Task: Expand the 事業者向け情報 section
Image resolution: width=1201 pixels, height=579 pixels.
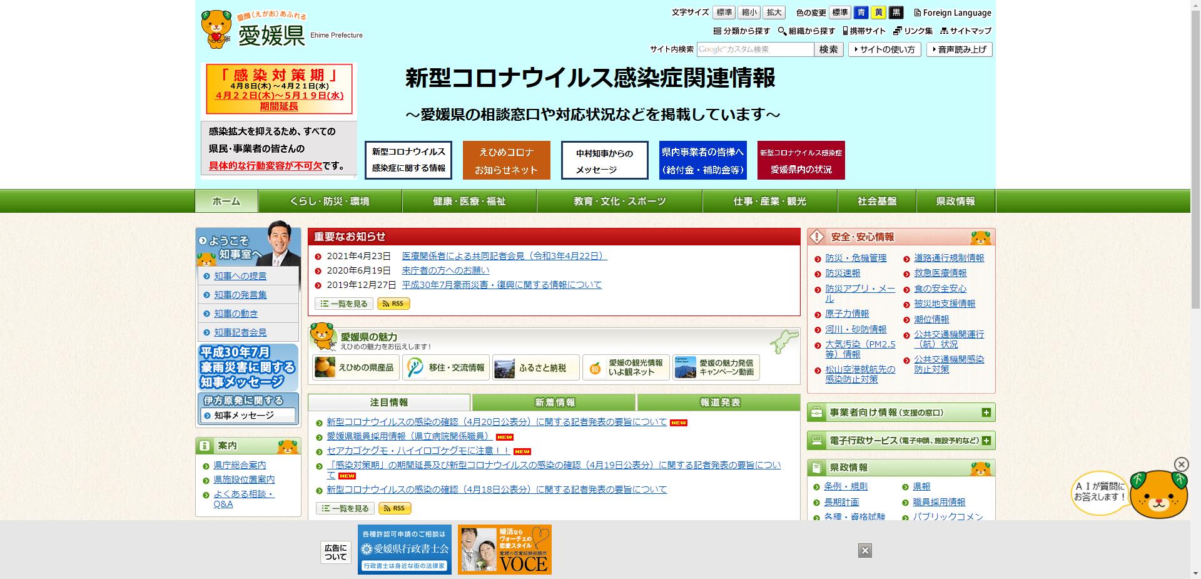Action: pyautogui.click(x=986, y=412)
